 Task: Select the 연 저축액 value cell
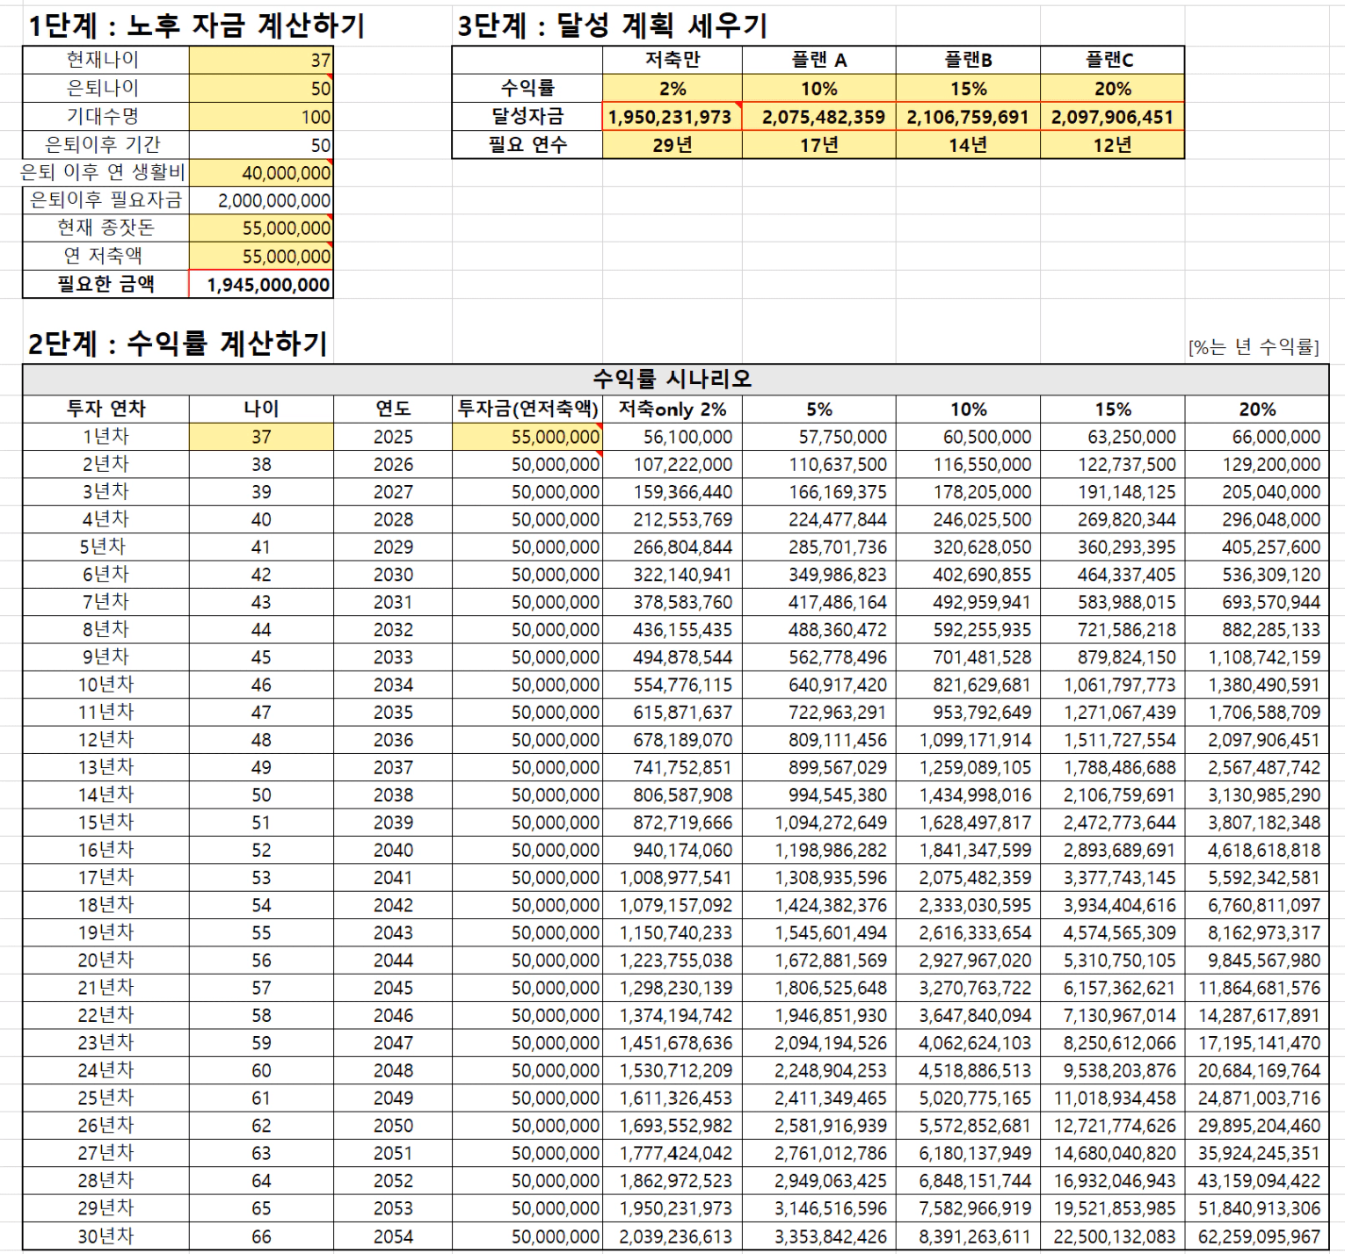[x=261, y=256]
